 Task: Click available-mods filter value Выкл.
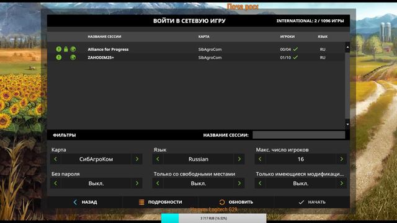point(301,183)
